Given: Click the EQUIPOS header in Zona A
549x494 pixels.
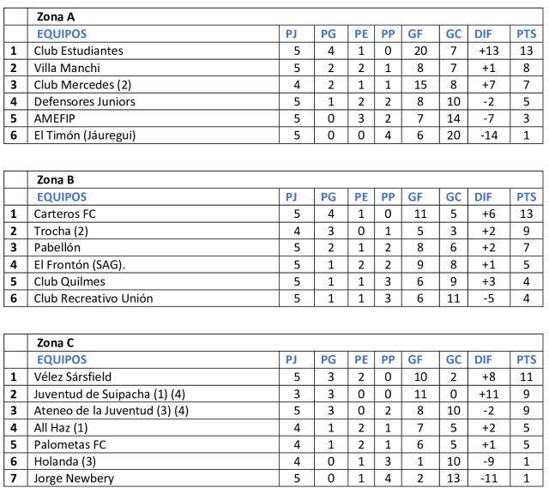Looking at the screenshot, I should pos(62,33).
